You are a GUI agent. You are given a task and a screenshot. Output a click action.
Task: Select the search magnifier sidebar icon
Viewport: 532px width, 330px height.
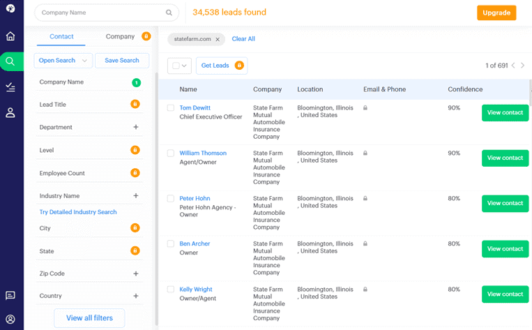[x=10, y=61]
